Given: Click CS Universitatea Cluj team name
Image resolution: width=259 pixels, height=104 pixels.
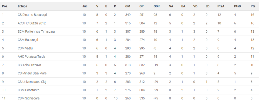Looking at the screenshot, I should point(32,82).
